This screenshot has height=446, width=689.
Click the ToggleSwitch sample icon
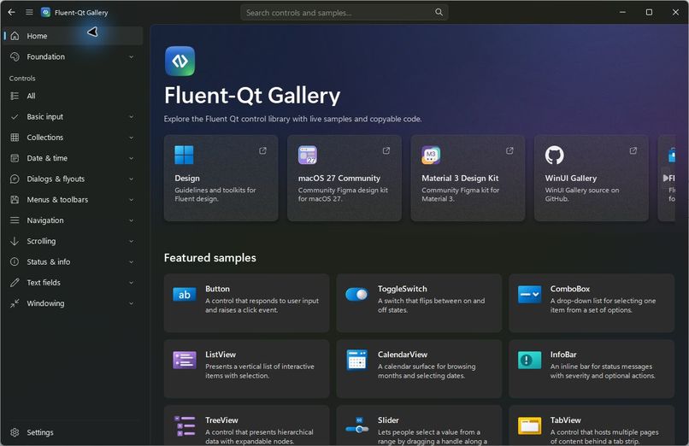point(356,294)
